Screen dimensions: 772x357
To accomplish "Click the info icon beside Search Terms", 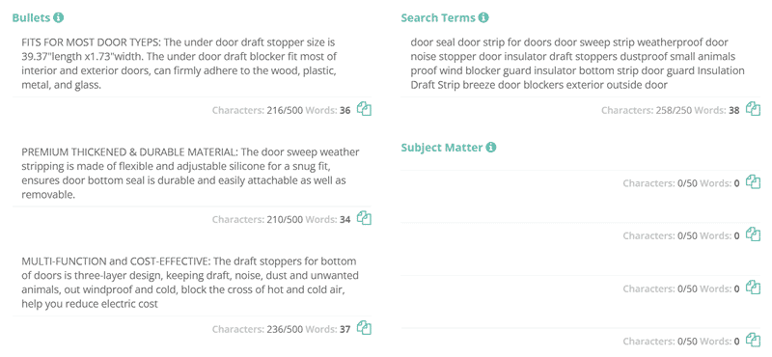I will tap(483, 18).
